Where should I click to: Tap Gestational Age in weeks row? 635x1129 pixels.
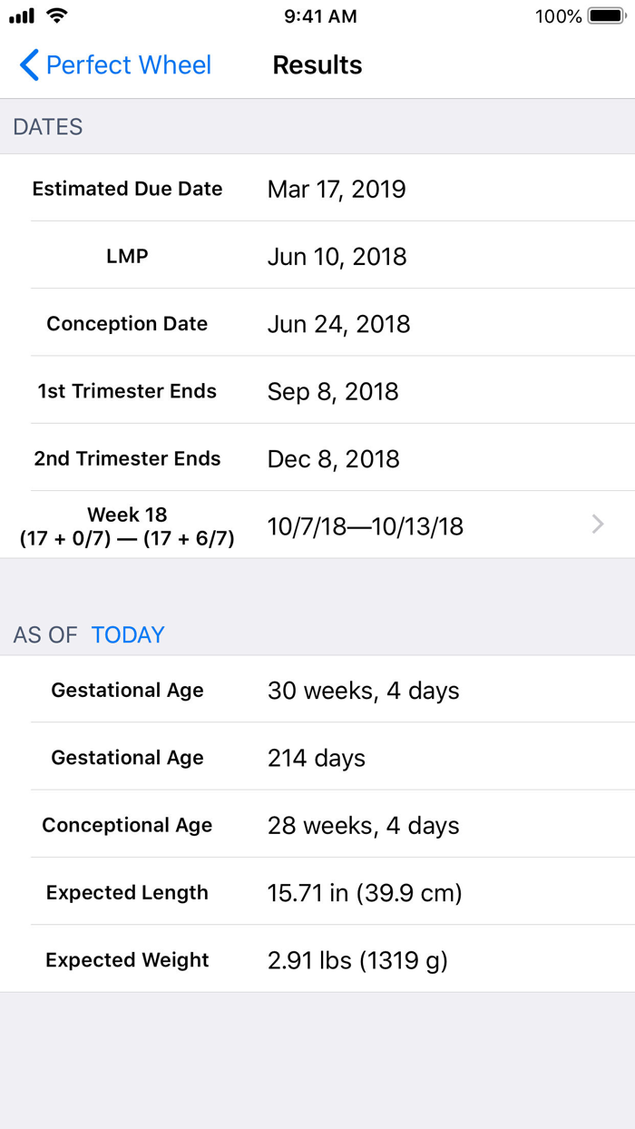click(317, 691)
